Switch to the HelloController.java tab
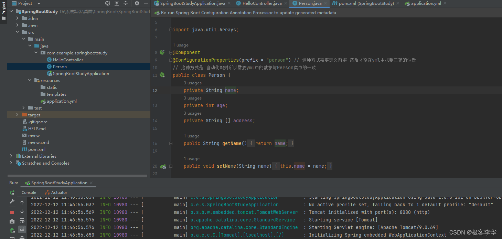 click(262, 3)
